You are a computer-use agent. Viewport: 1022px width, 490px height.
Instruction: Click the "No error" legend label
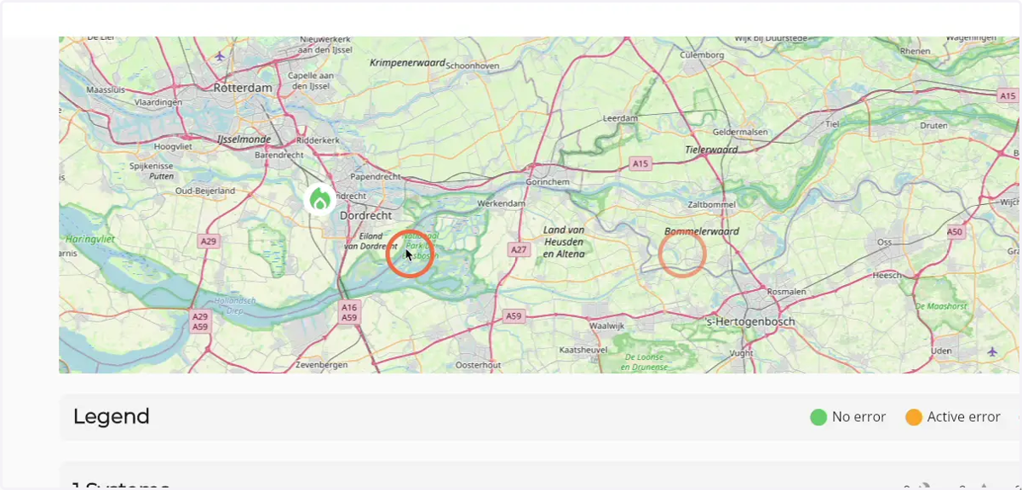[x=859, y=417]
